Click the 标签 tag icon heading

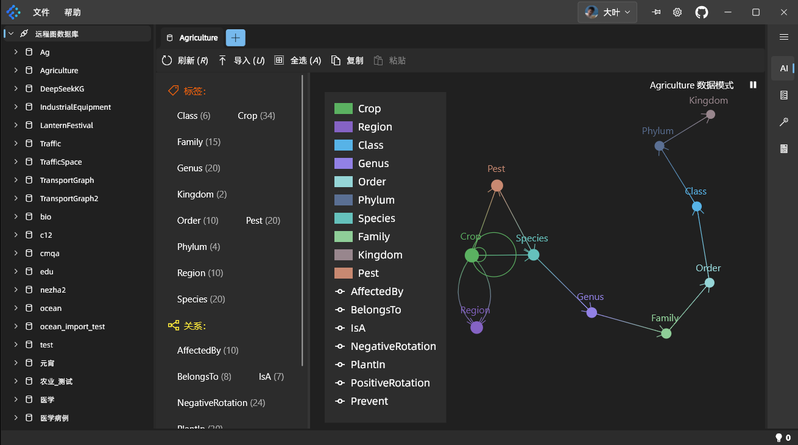[173, 91]
